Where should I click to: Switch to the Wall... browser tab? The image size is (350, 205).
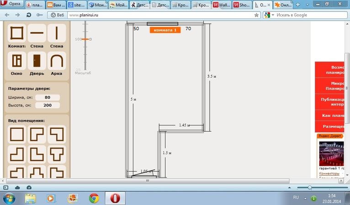[x=221, y=5]
